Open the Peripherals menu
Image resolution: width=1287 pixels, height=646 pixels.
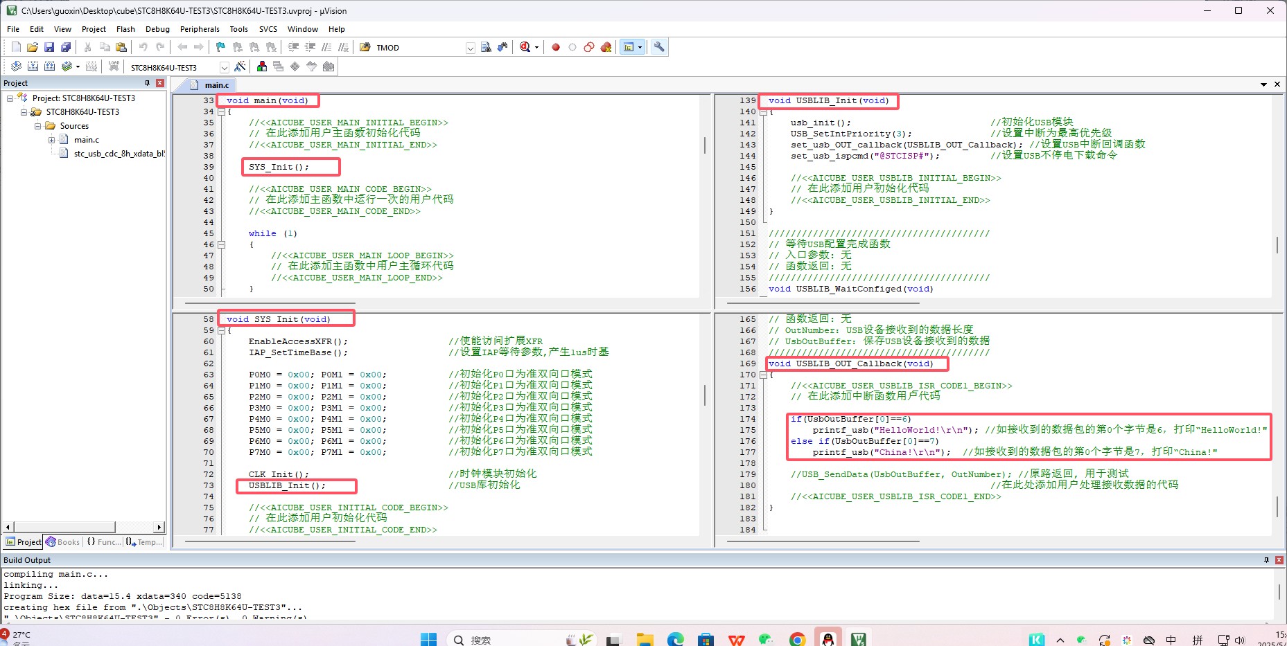(x=200, y=29)
